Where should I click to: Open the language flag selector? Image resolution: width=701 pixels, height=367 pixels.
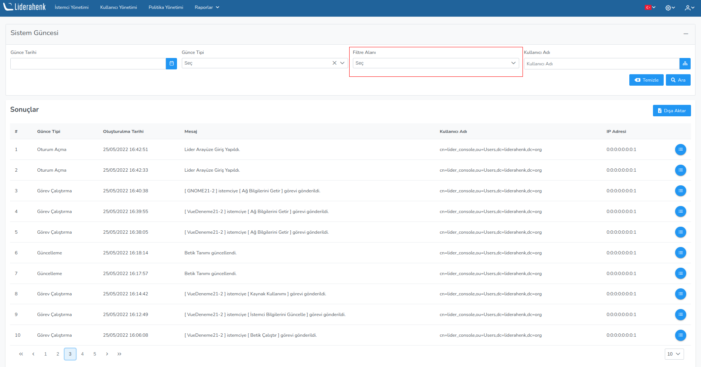point(650,7)
